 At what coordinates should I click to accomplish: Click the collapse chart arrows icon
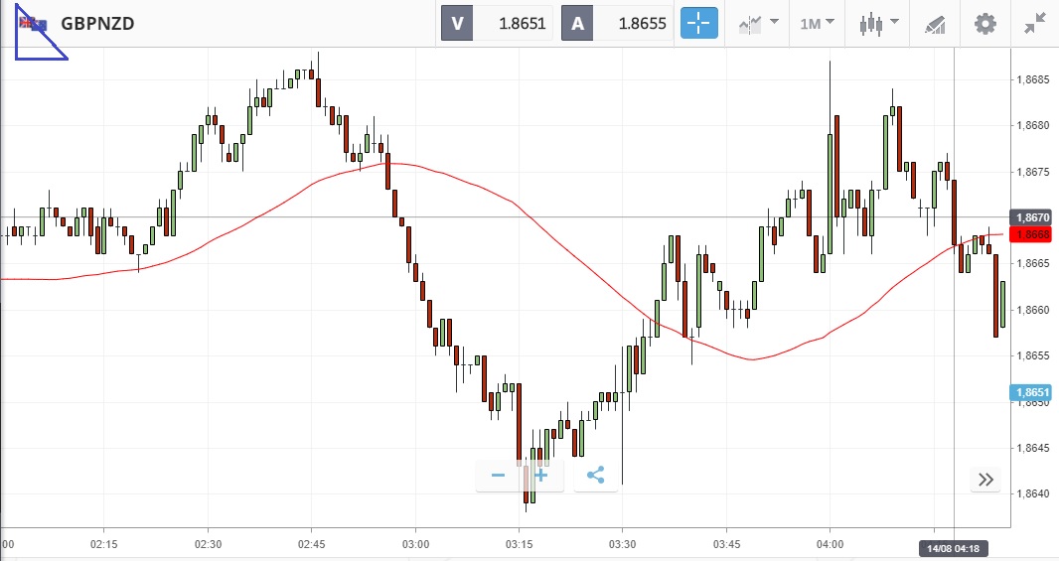click(x=1034, y=23)
